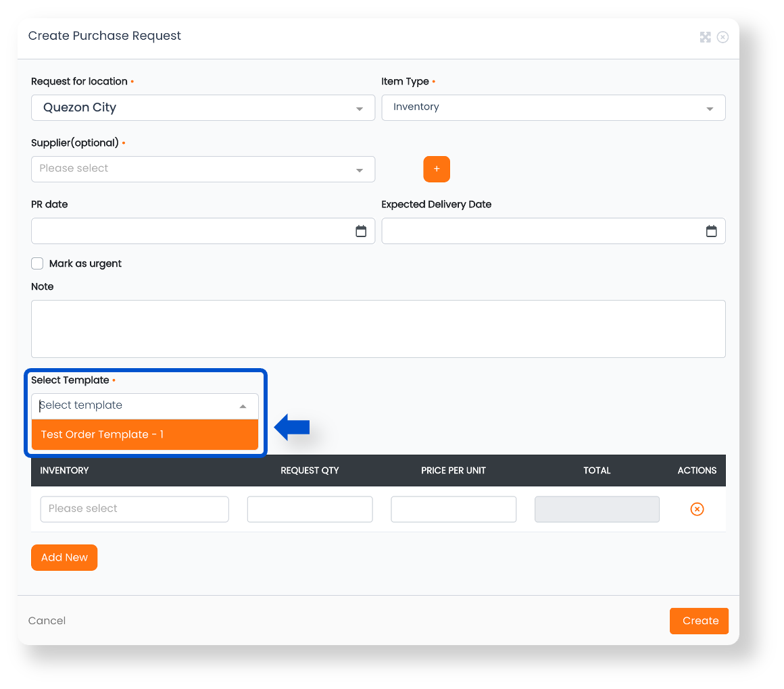The height and width of the screenshot is (689, 784).
Task: Check the Mark as urgent checkbox
Action: [37, 263]
